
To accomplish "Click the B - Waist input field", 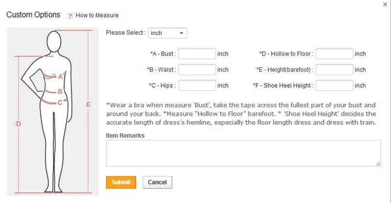I will click(x=197, y=70).
